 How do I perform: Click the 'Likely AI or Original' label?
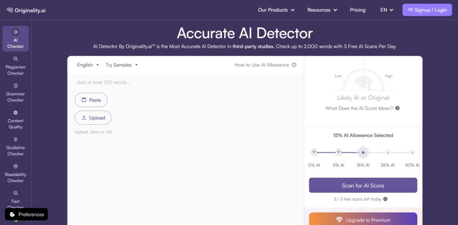click(x=363, y=98)
